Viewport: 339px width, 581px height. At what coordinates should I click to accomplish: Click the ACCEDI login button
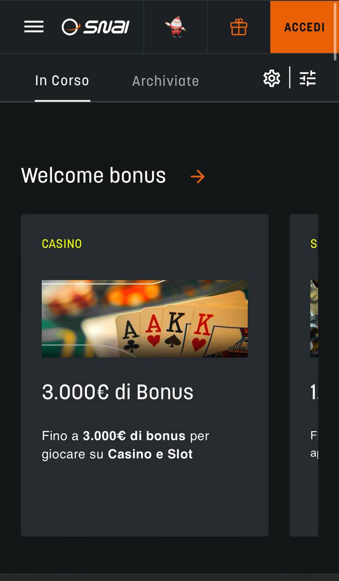click(305, 27)
